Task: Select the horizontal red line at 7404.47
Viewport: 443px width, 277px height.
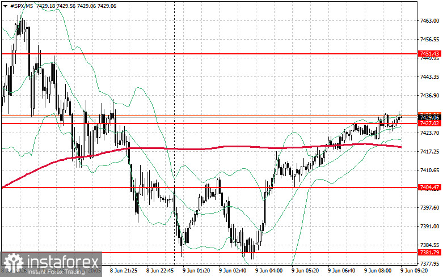Action: coord(209,187)
